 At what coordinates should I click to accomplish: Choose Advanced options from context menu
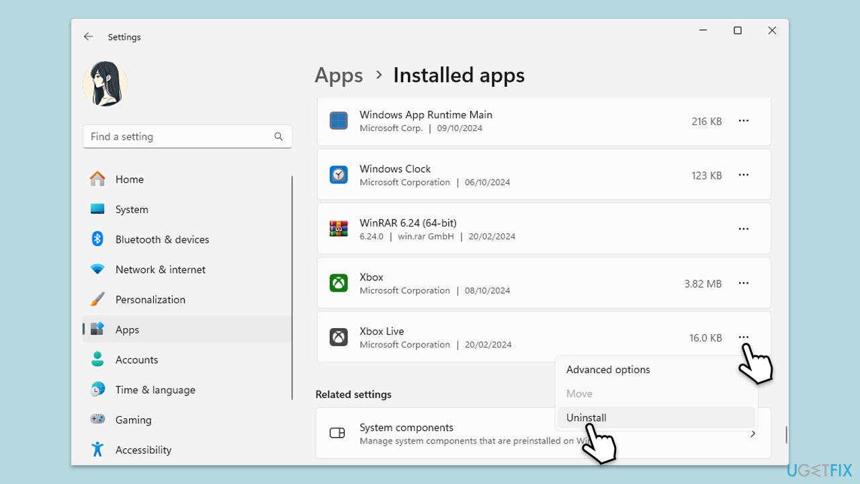click(x=656, y=370)
